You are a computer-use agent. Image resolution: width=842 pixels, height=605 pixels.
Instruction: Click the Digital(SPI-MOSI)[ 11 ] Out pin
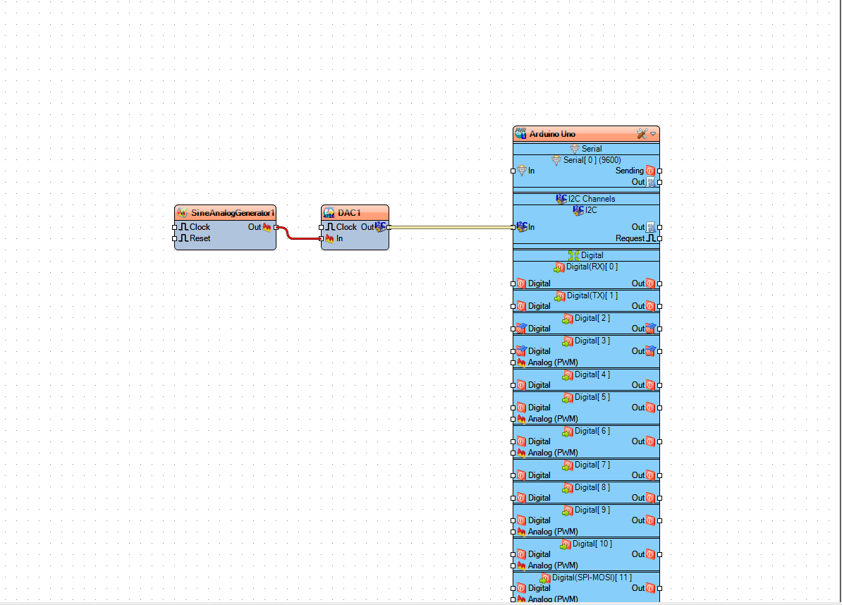(x=660, y=588)
